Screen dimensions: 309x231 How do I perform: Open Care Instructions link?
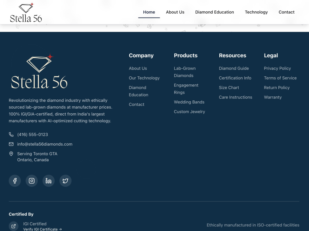point(235,97)
